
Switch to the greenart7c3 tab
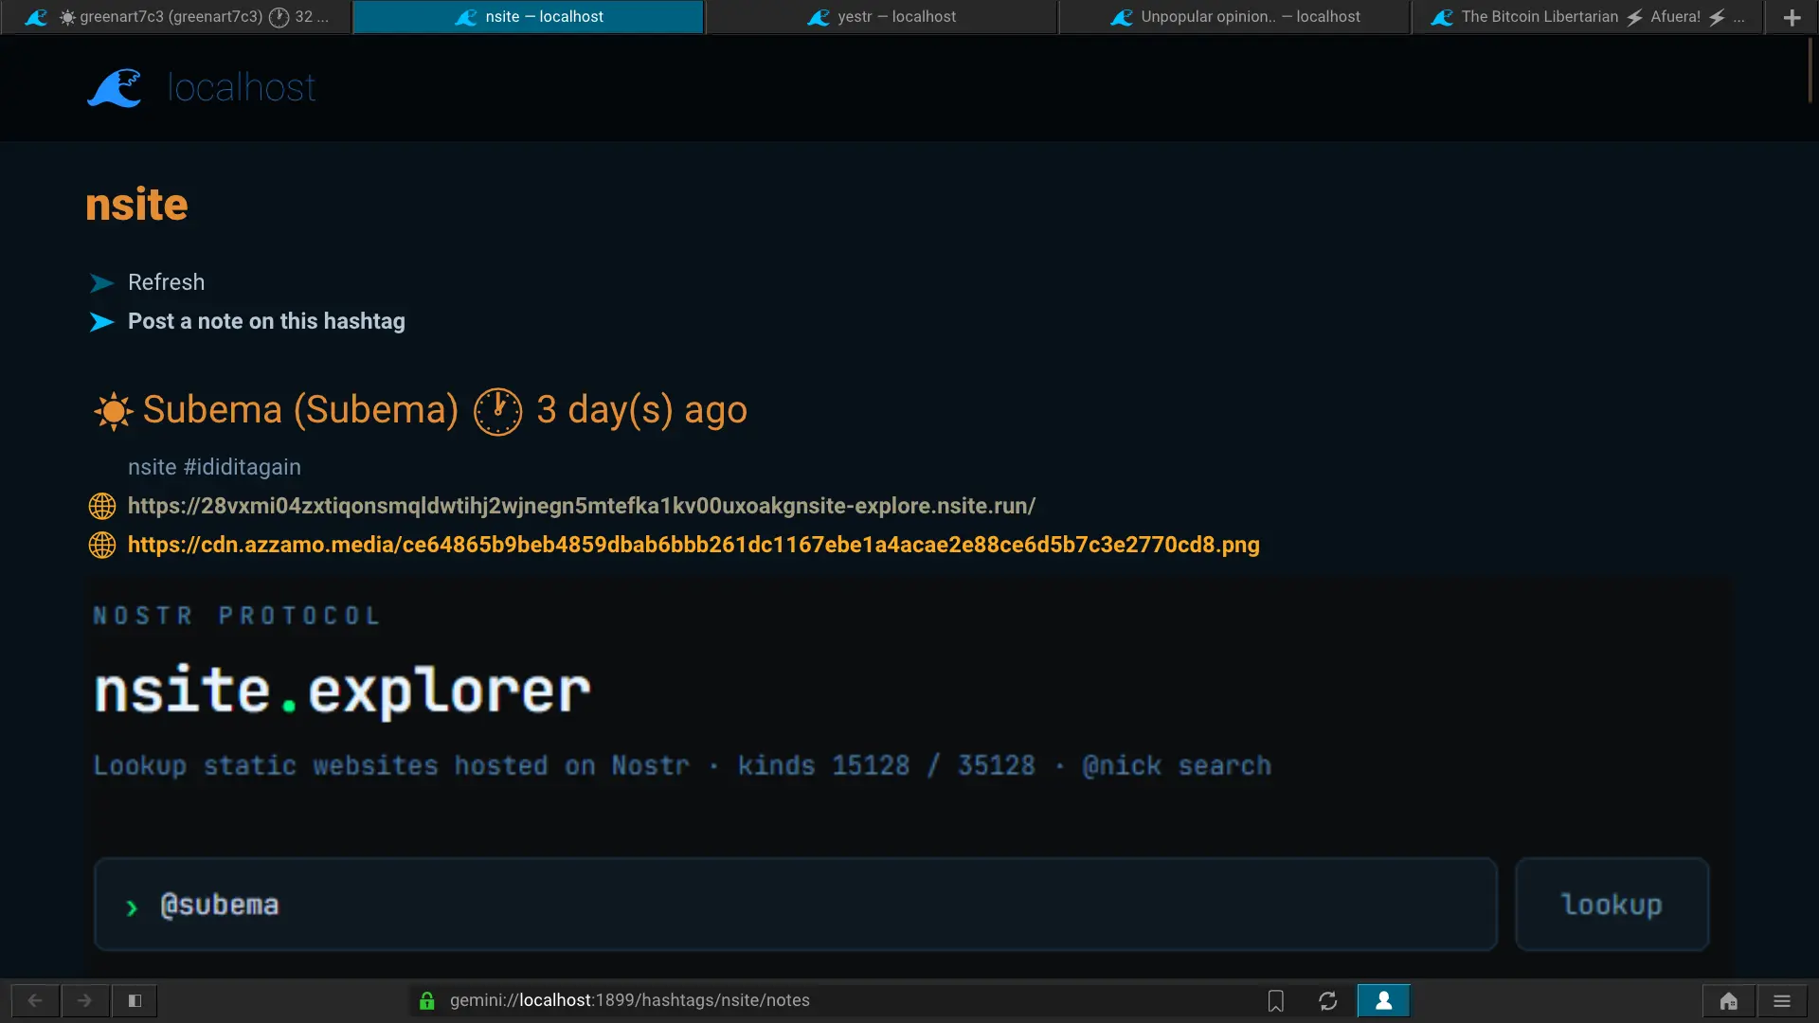[176, 17]
